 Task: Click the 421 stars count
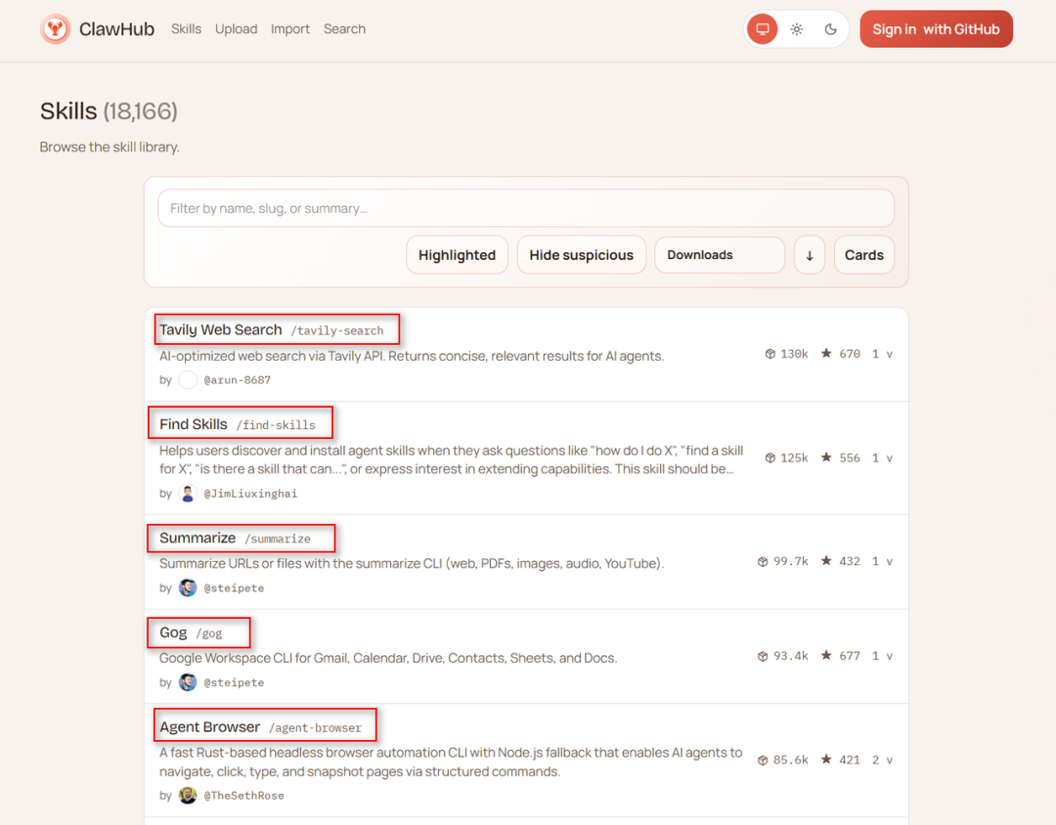coord(850,760)
